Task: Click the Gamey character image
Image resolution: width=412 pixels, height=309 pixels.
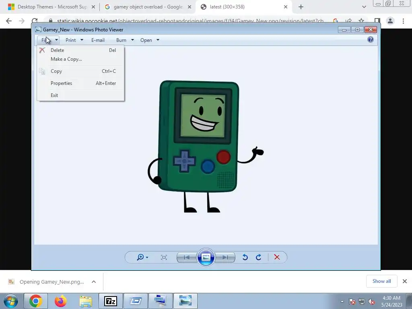Action: click(x=206, y=146)
